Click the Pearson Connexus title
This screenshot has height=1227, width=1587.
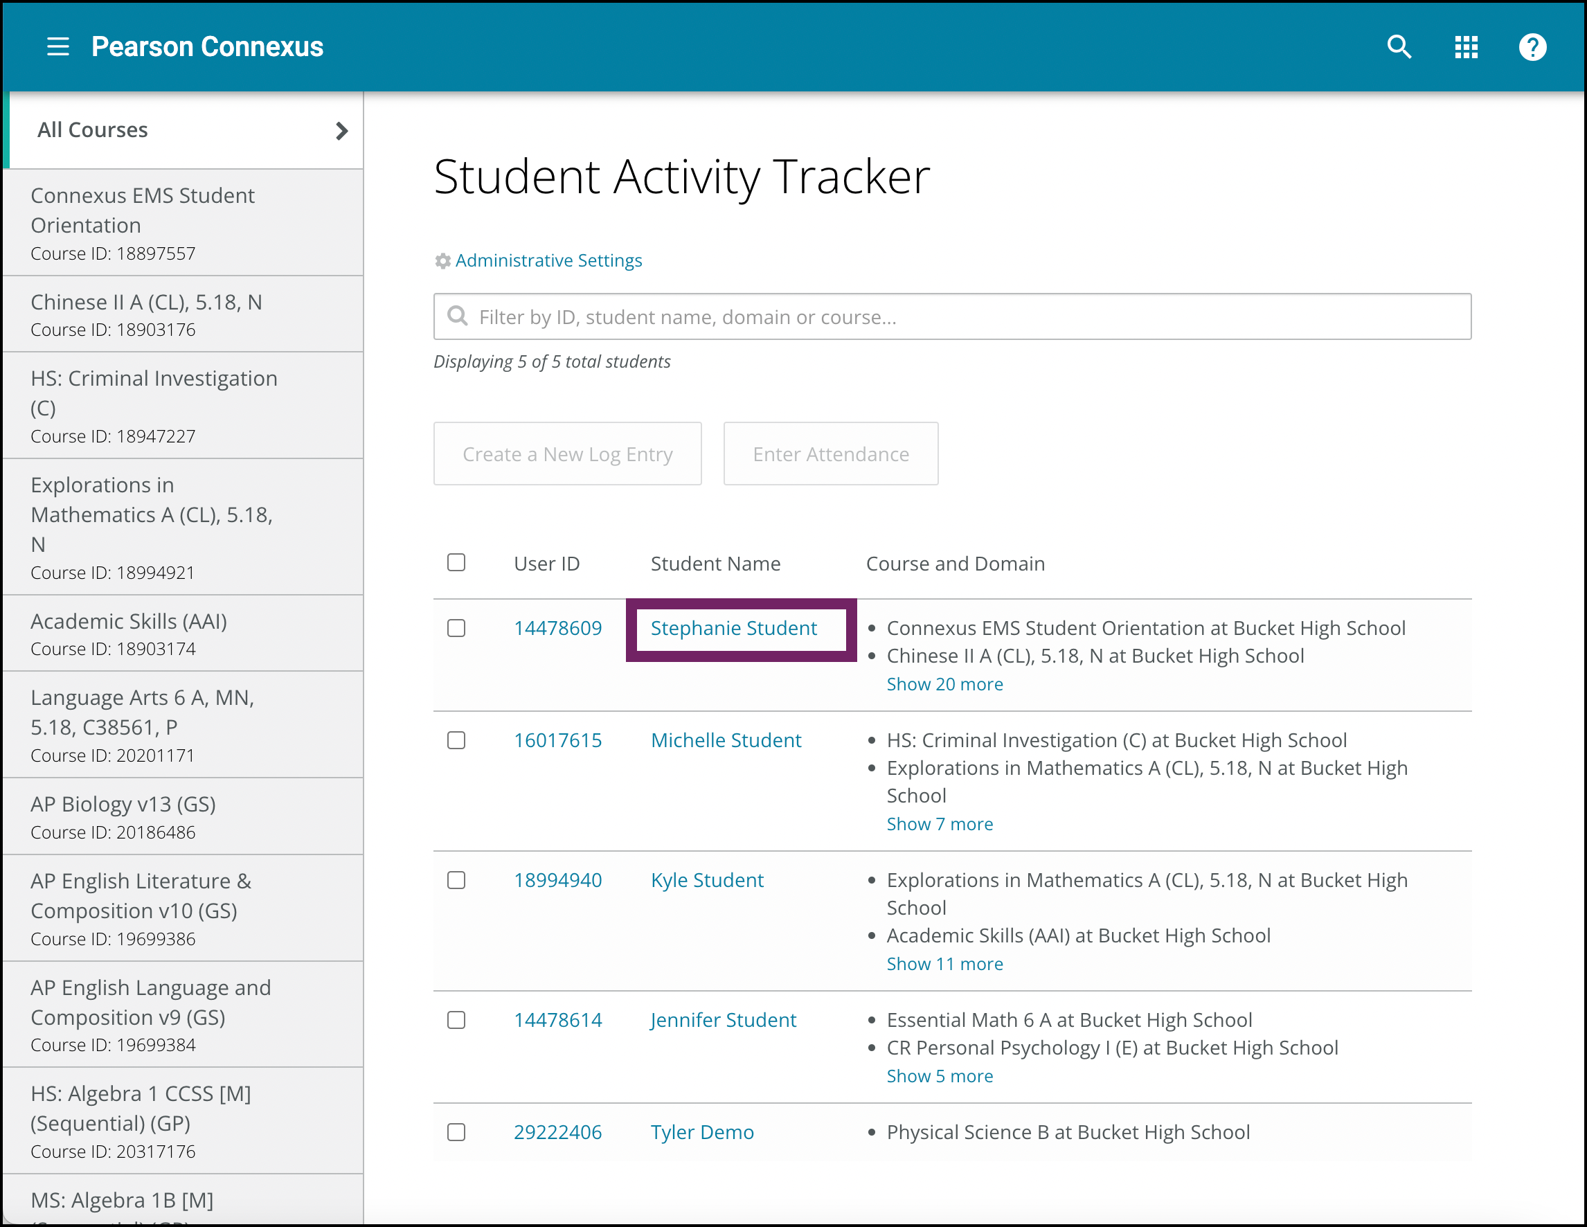click(x=207, y=47)
